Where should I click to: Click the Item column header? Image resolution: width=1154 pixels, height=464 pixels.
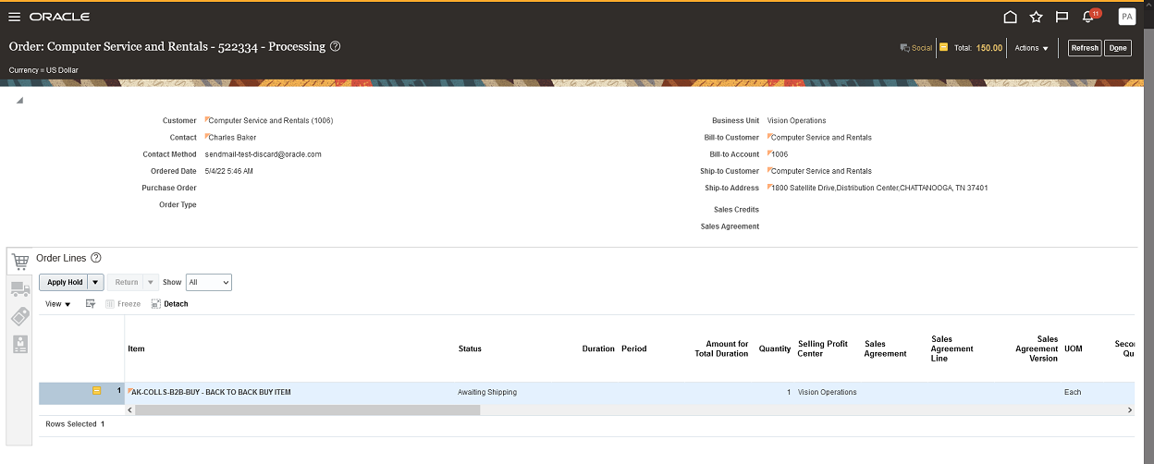point(136,348)
